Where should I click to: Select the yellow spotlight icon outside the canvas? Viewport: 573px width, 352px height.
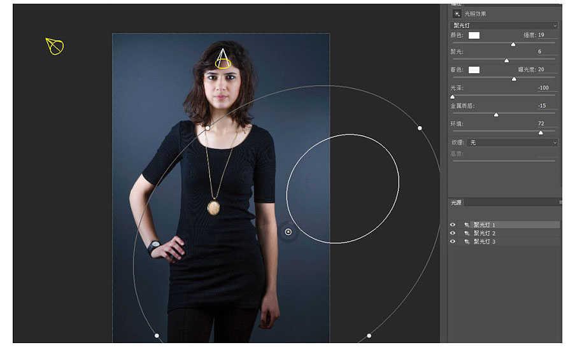[55, 46]
